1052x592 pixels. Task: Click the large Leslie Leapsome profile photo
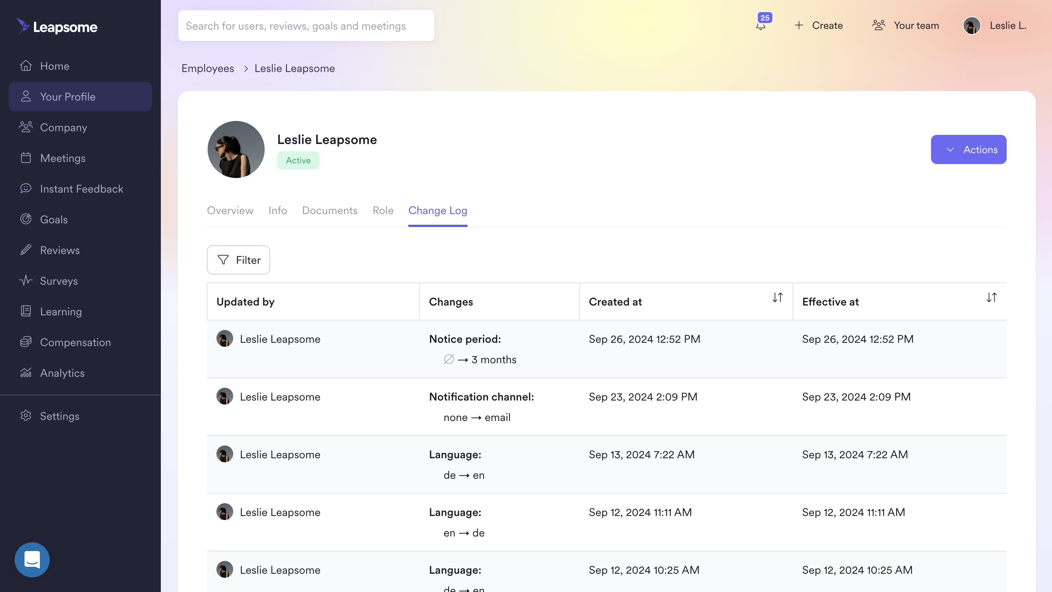(x=236, y=149)
